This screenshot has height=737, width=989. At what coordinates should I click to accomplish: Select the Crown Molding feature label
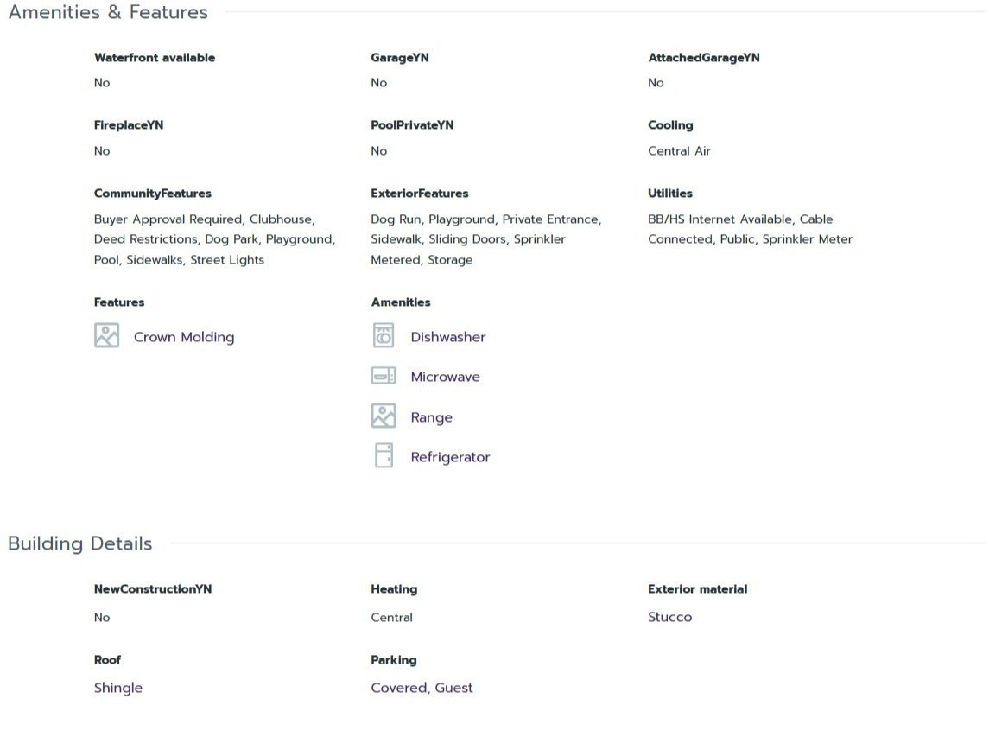click(x=183, y=337)
